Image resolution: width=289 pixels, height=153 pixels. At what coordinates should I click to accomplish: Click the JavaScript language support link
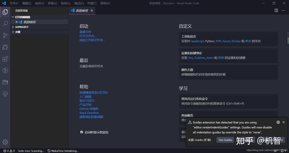point(197,41)
